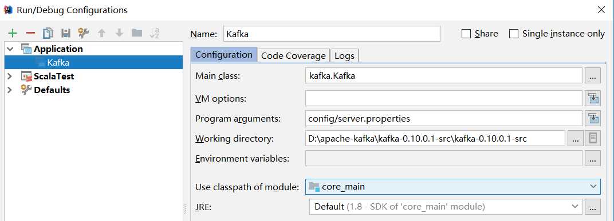Viewport: 614px width, 221px height.
Task: Add new configuration with green plus icon
Action: point(13,33)
